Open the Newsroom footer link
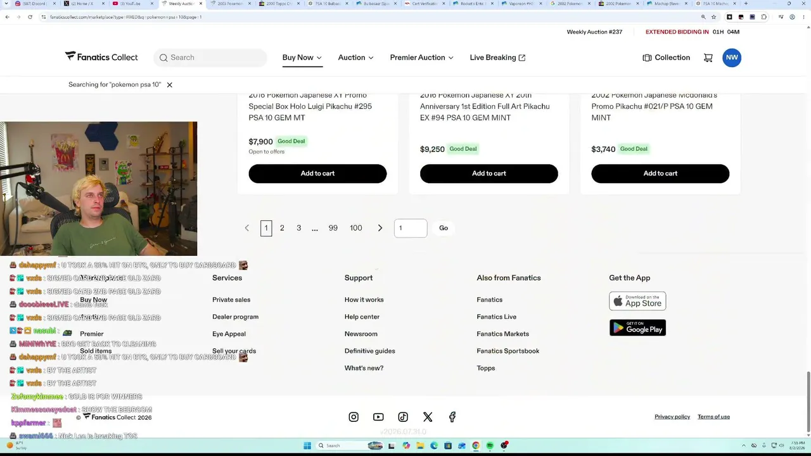 (361, 334)
